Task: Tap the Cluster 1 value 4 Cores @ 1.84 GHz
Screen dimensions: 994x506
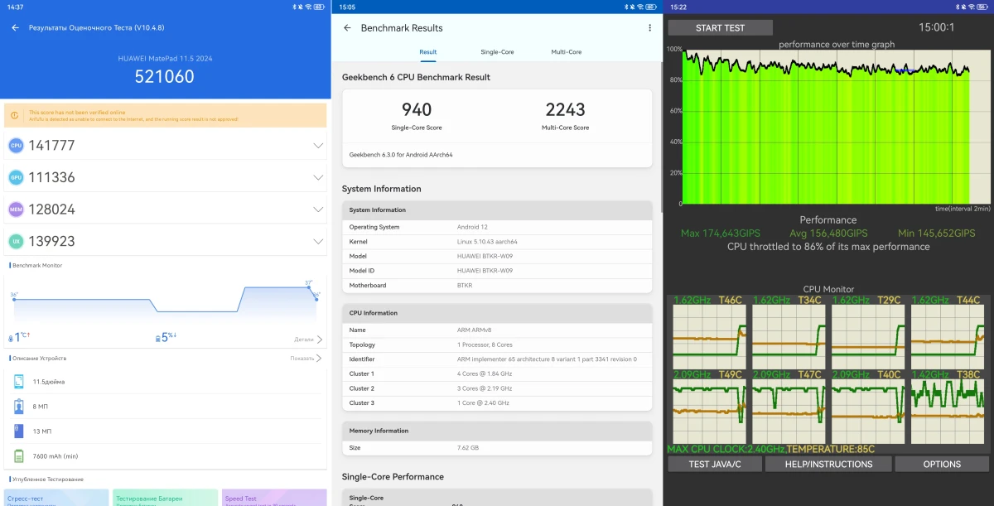Action: click(x=484, y=373)
